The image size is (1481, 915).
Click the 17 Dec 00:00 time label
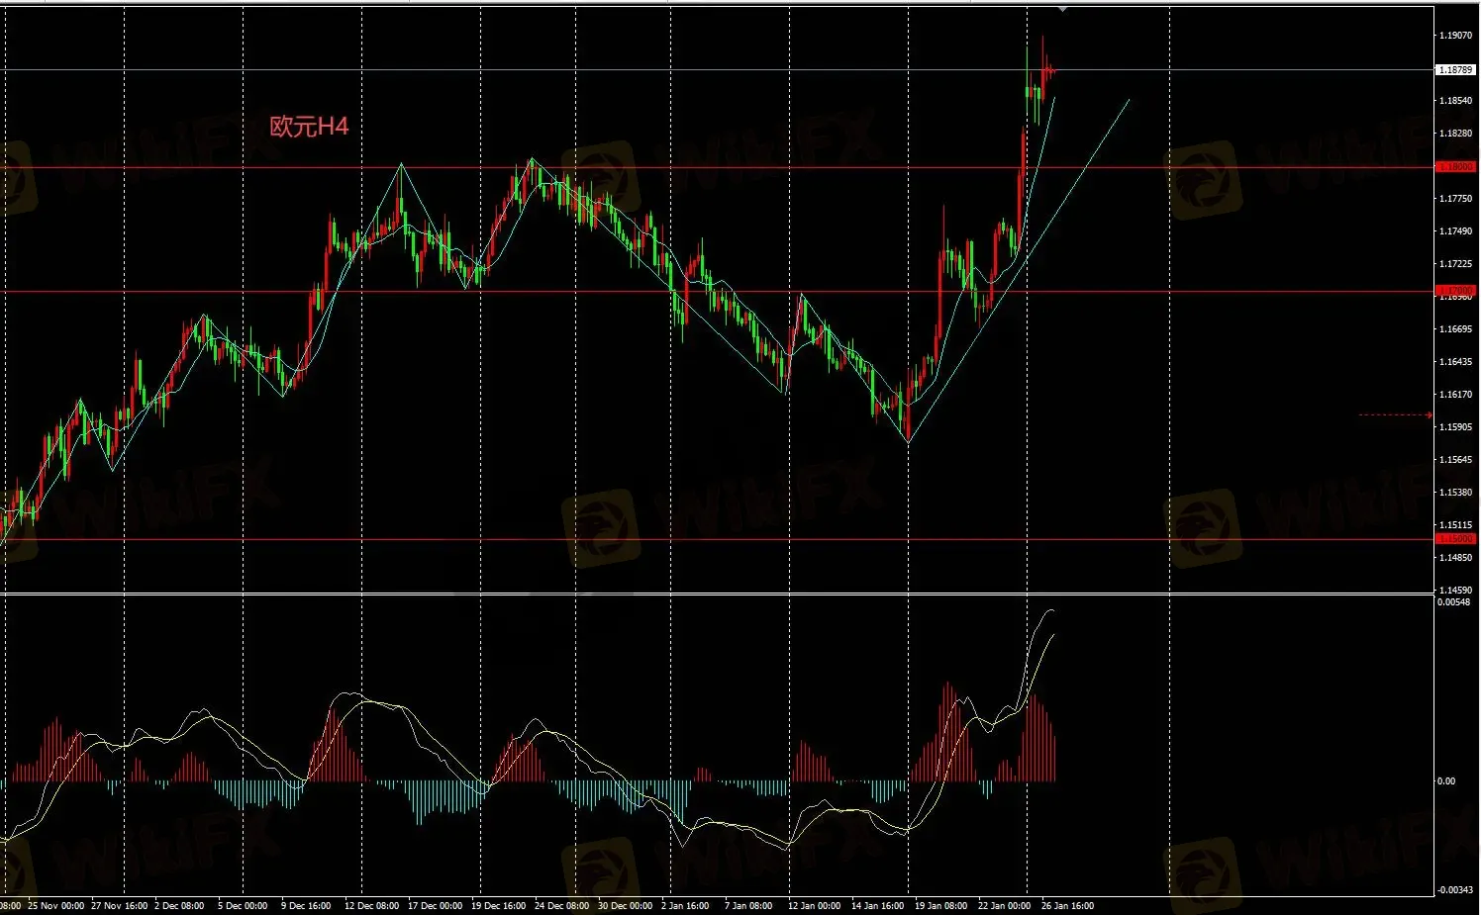pos(436,906)
